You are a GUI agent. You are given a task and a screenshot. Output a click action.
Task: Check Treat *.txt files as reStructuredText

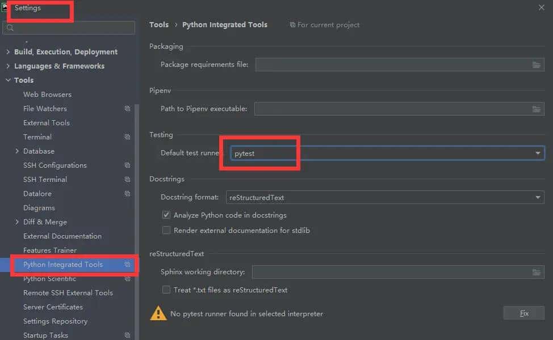[166, 290]
